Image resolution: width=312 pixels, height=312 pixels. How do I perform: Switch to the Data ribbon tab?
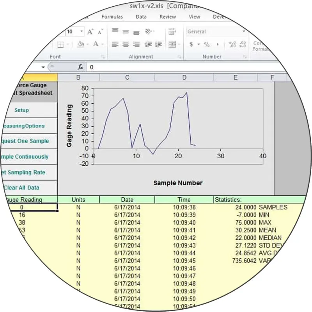141,16
